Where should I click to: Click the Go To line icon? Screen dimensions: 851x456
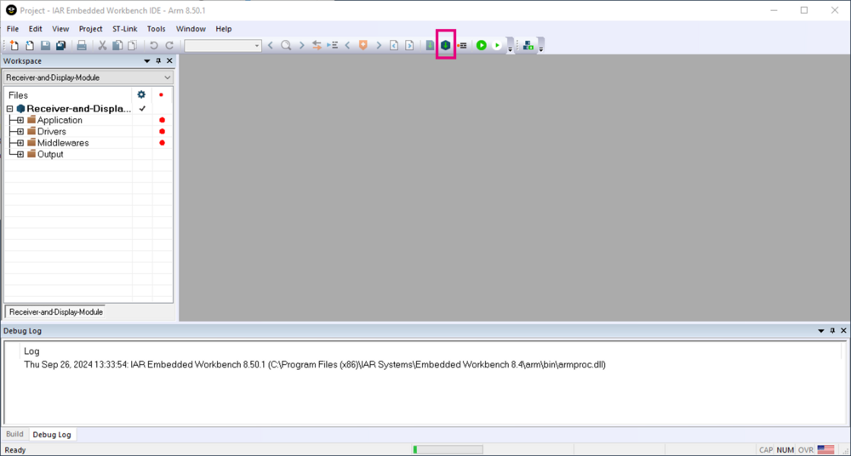coord(333,46)
